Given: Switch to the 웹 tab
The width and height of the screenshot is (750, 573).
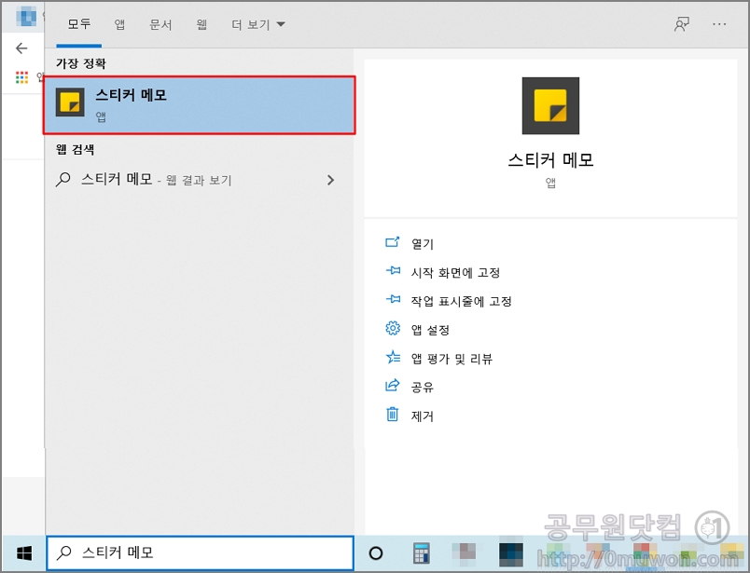Looking at the screenshot, I should (x=201, y=24).
